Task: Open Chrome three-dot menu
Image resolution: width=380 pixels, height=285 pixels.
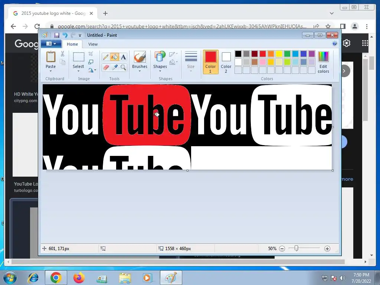Action: pos(367,26)
